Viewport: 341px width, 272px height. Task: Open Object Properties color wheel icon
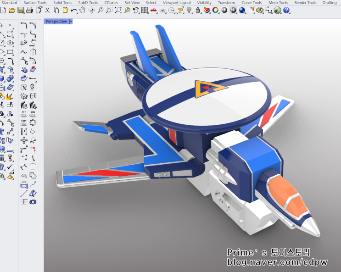216,10
